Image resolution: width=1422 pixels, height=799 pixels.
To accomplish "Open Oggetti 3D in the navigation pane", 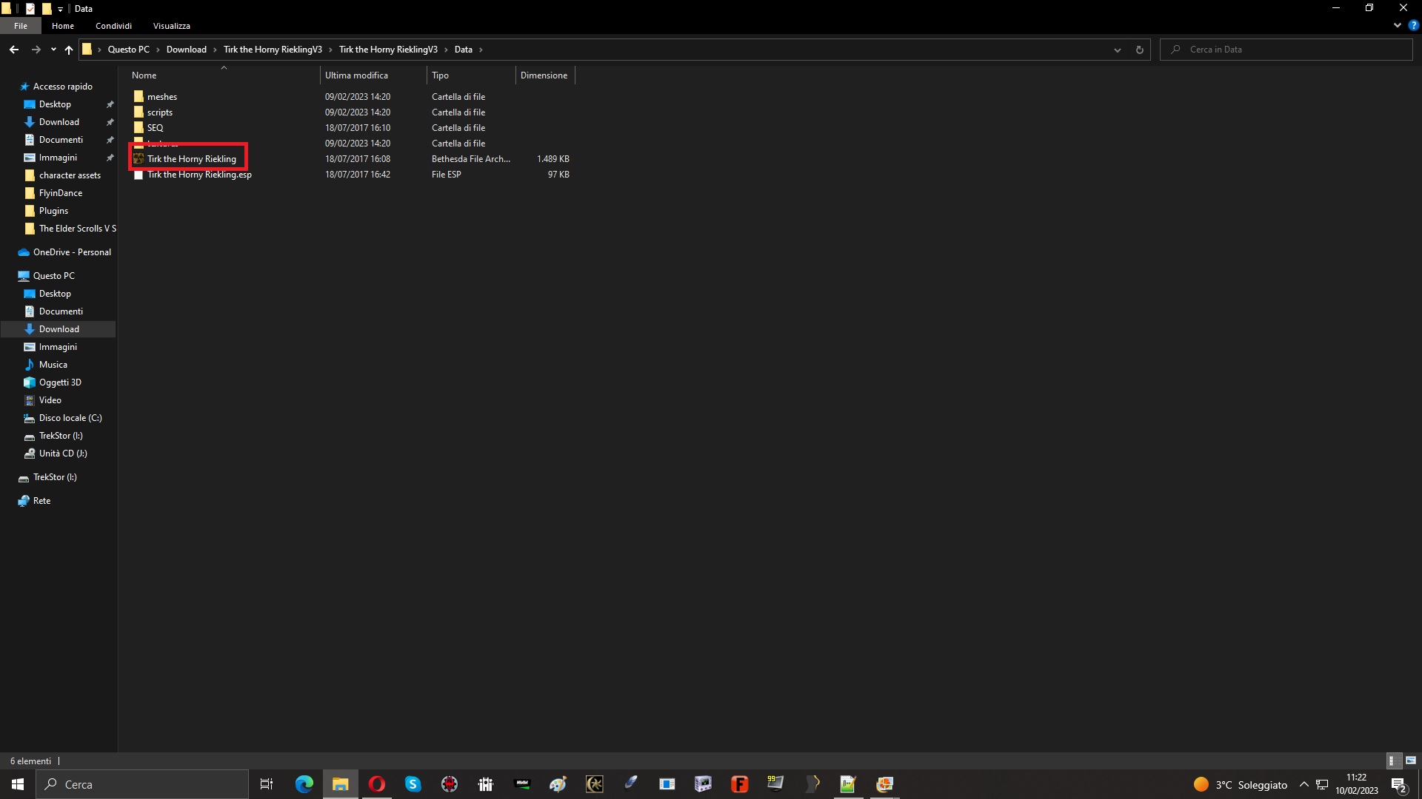I will point(60,382).
